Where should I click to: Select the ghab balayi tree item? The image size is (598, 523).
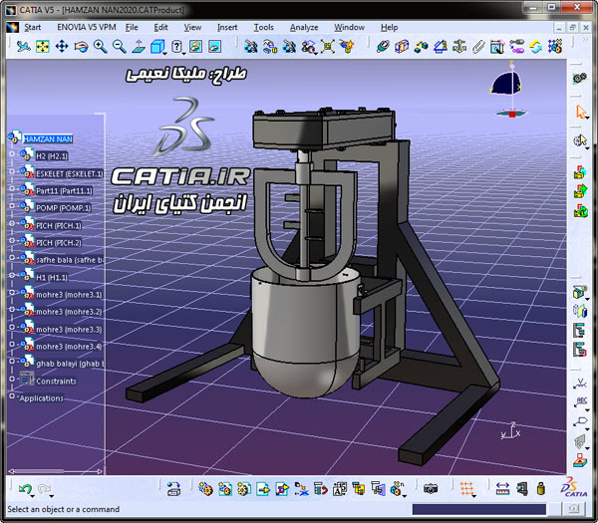coord(70,364)
